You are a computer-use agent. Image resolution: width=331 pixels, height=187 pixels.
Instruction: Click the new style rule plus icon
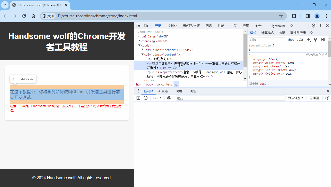(x=309, y=40)
